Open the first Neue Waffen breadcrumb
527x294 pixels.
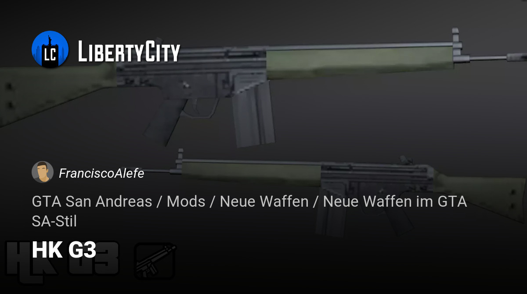pyautogui.click(x=264, y=201)
